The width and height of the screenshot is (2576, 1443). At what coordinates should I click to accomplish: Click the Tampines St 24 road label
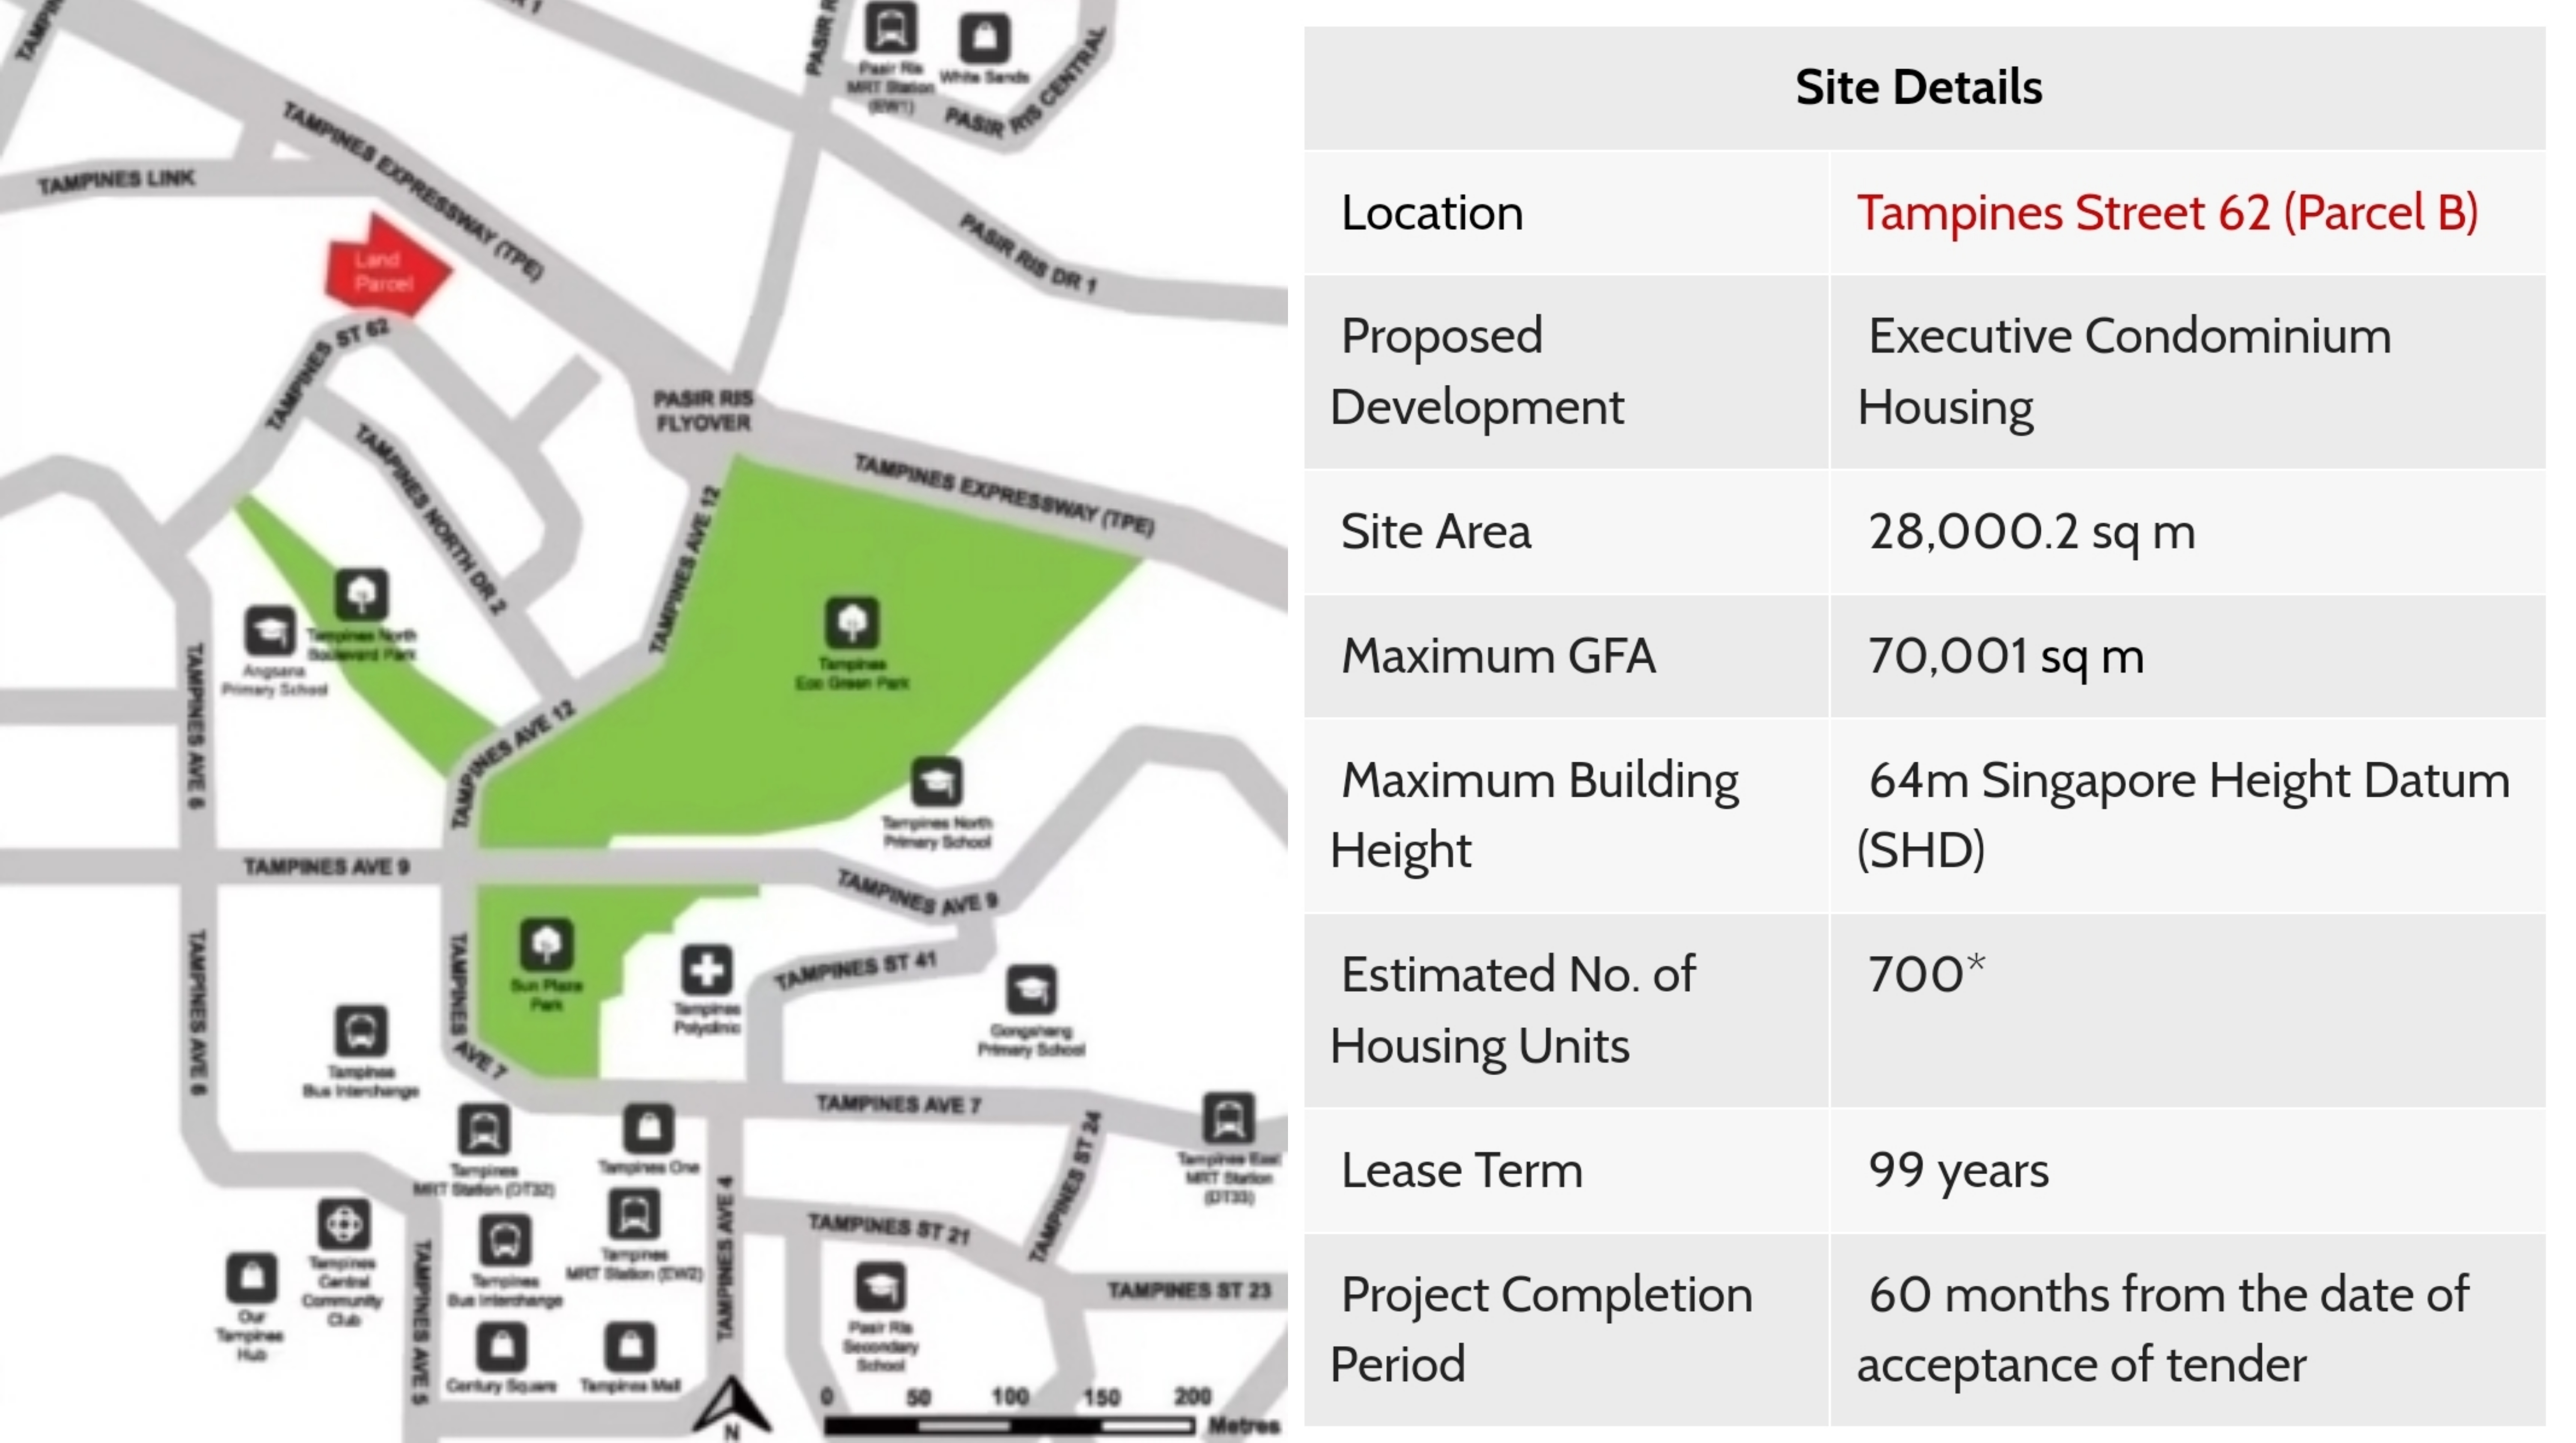(1066, 1186)
